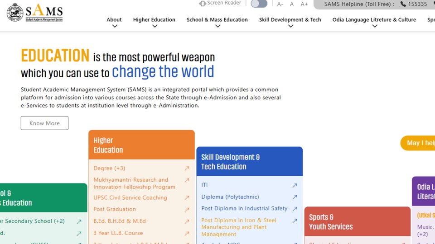435x244 pixels.
Task: Open 3 Year LL.B. Course link
Action: [x=118, y=233]
